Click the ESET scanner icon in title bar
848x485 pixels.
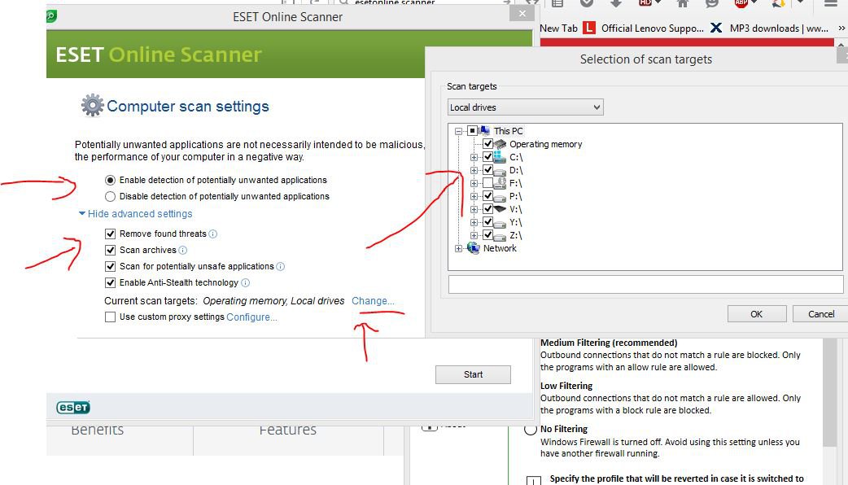click(x=51, y=16)
